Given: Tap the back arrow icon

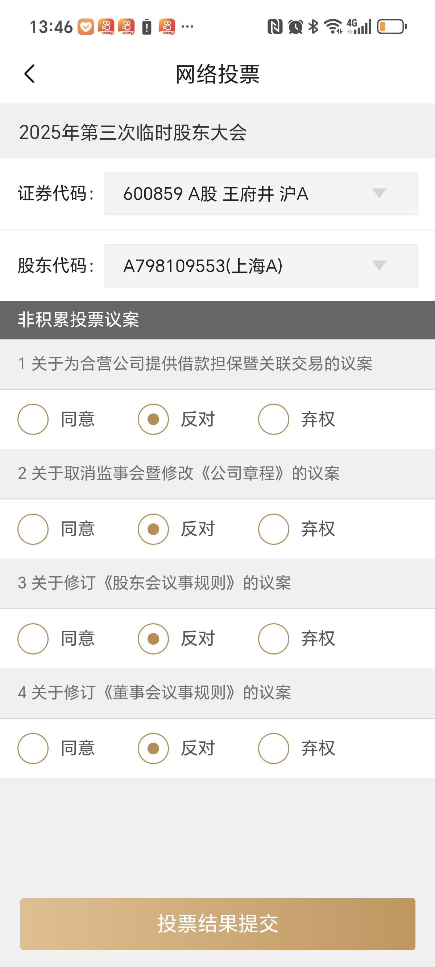Looking at the screenshot, I should click(30, 74).
